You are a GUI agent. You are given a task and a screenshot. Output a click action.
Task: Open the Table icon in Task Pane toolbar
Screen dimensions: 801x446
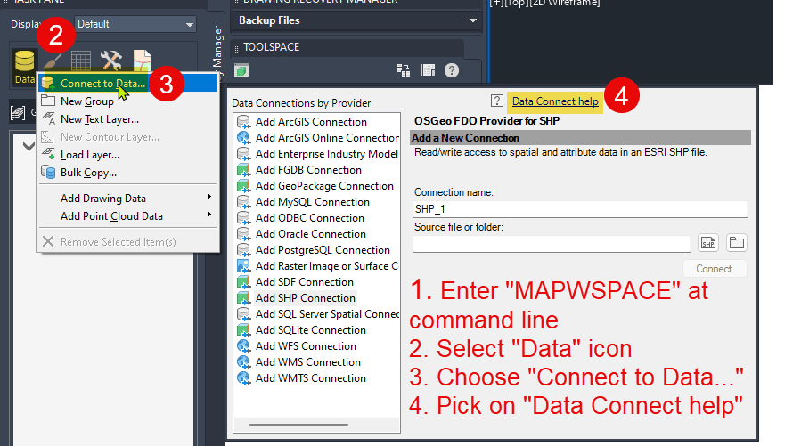[81, 61]
